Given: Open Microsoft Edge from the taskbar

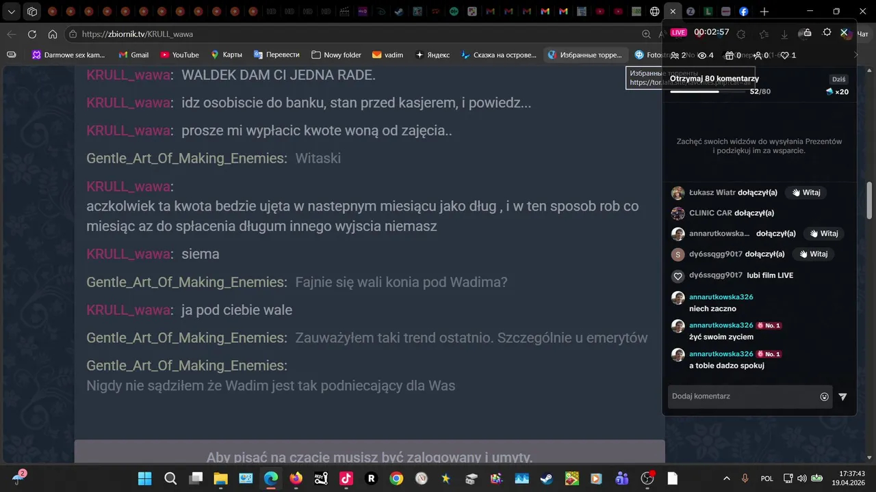Looking at the screenshot, I should pyautogui.click(x=271, y=478).
